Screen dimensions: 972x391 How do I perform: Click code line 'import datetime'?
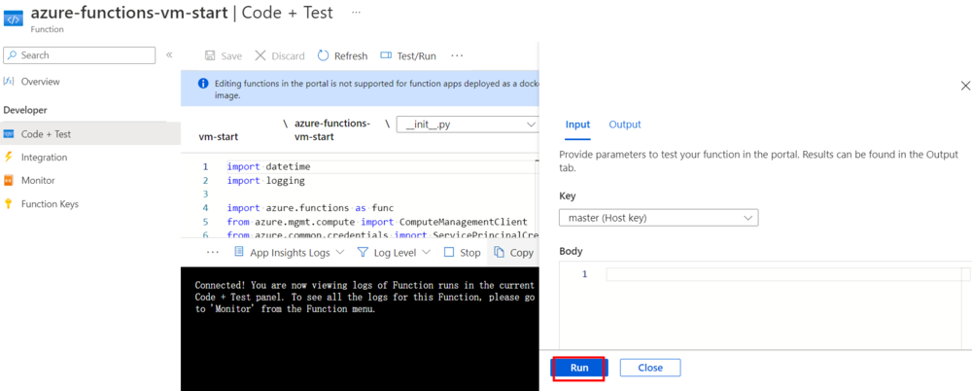tap(268, 167)
